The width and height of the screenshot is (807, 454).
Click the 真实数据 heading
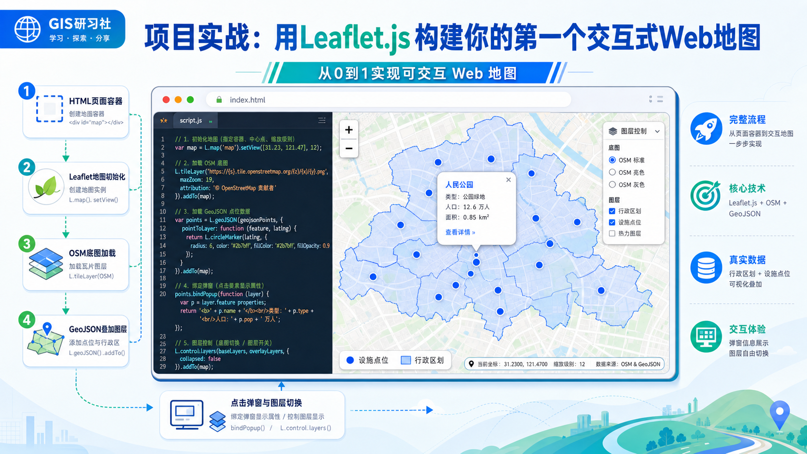tap(747, 260)
